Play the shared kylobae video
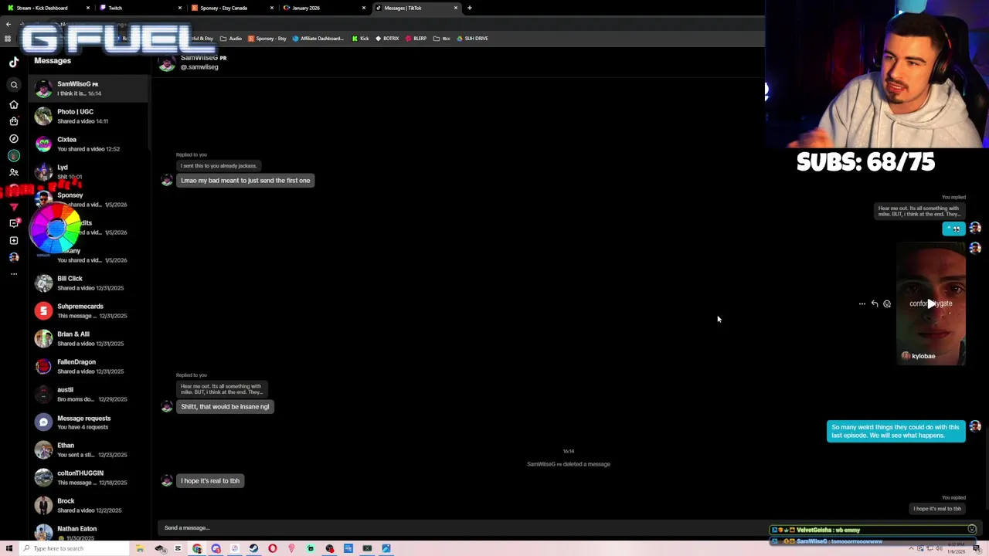This screenshot has height=556, width=989. click(x=931, y=303)
